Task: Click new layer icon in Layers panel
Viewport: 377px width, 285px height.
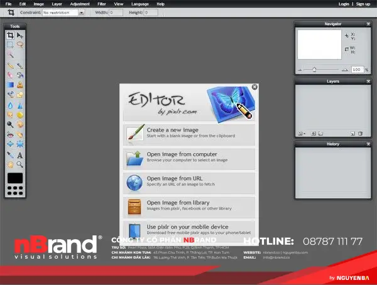Action: coord(352,134)
